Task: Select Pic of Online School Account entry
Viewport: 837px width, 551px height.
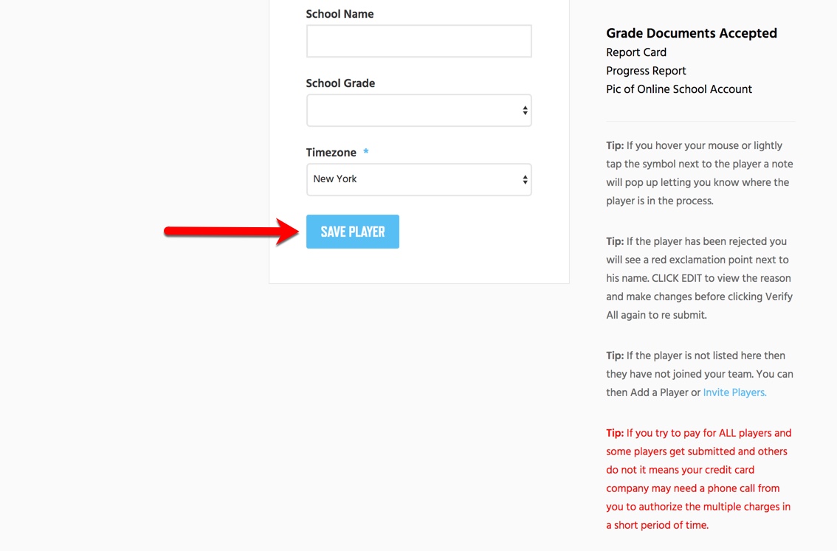Action: [678, 89]
